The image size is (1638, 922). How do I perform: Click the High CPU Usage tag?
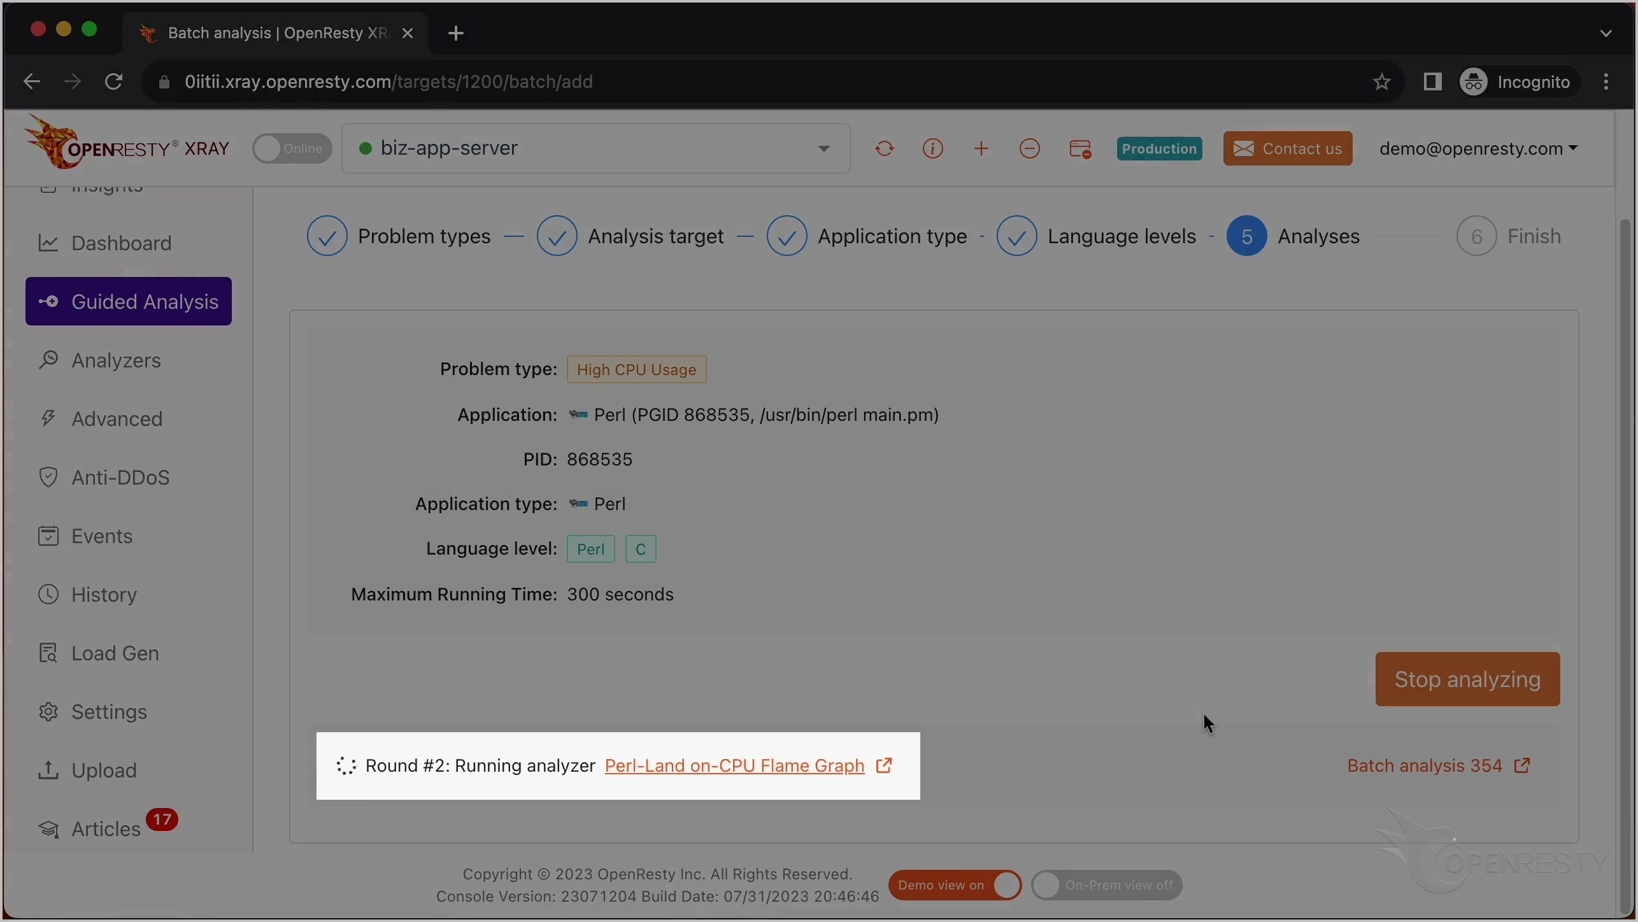point(636,370)
